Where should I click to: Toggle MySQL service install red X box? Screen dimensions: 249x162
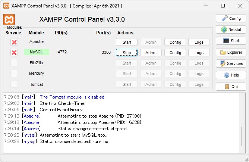point(14,53)
